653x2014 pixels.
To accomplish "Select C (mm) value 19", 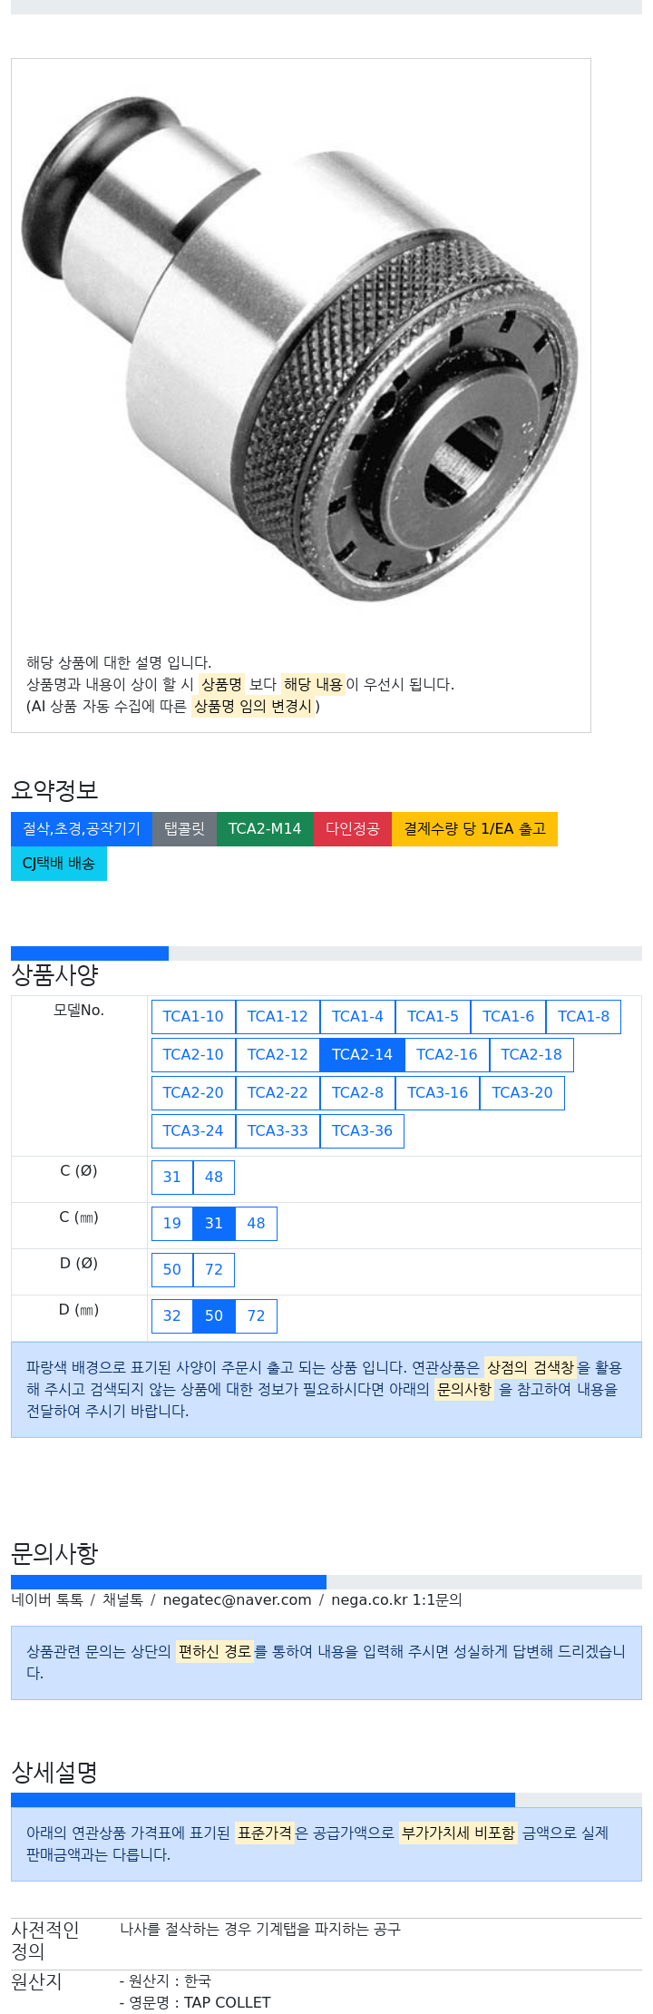I will [x=172, y=1224].
